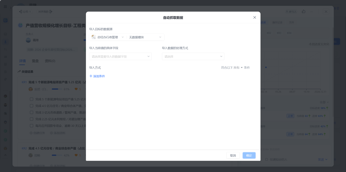The image size is (346, 172).
Task: Click the plus icon before 添加条件
Action: coord(91,76)
